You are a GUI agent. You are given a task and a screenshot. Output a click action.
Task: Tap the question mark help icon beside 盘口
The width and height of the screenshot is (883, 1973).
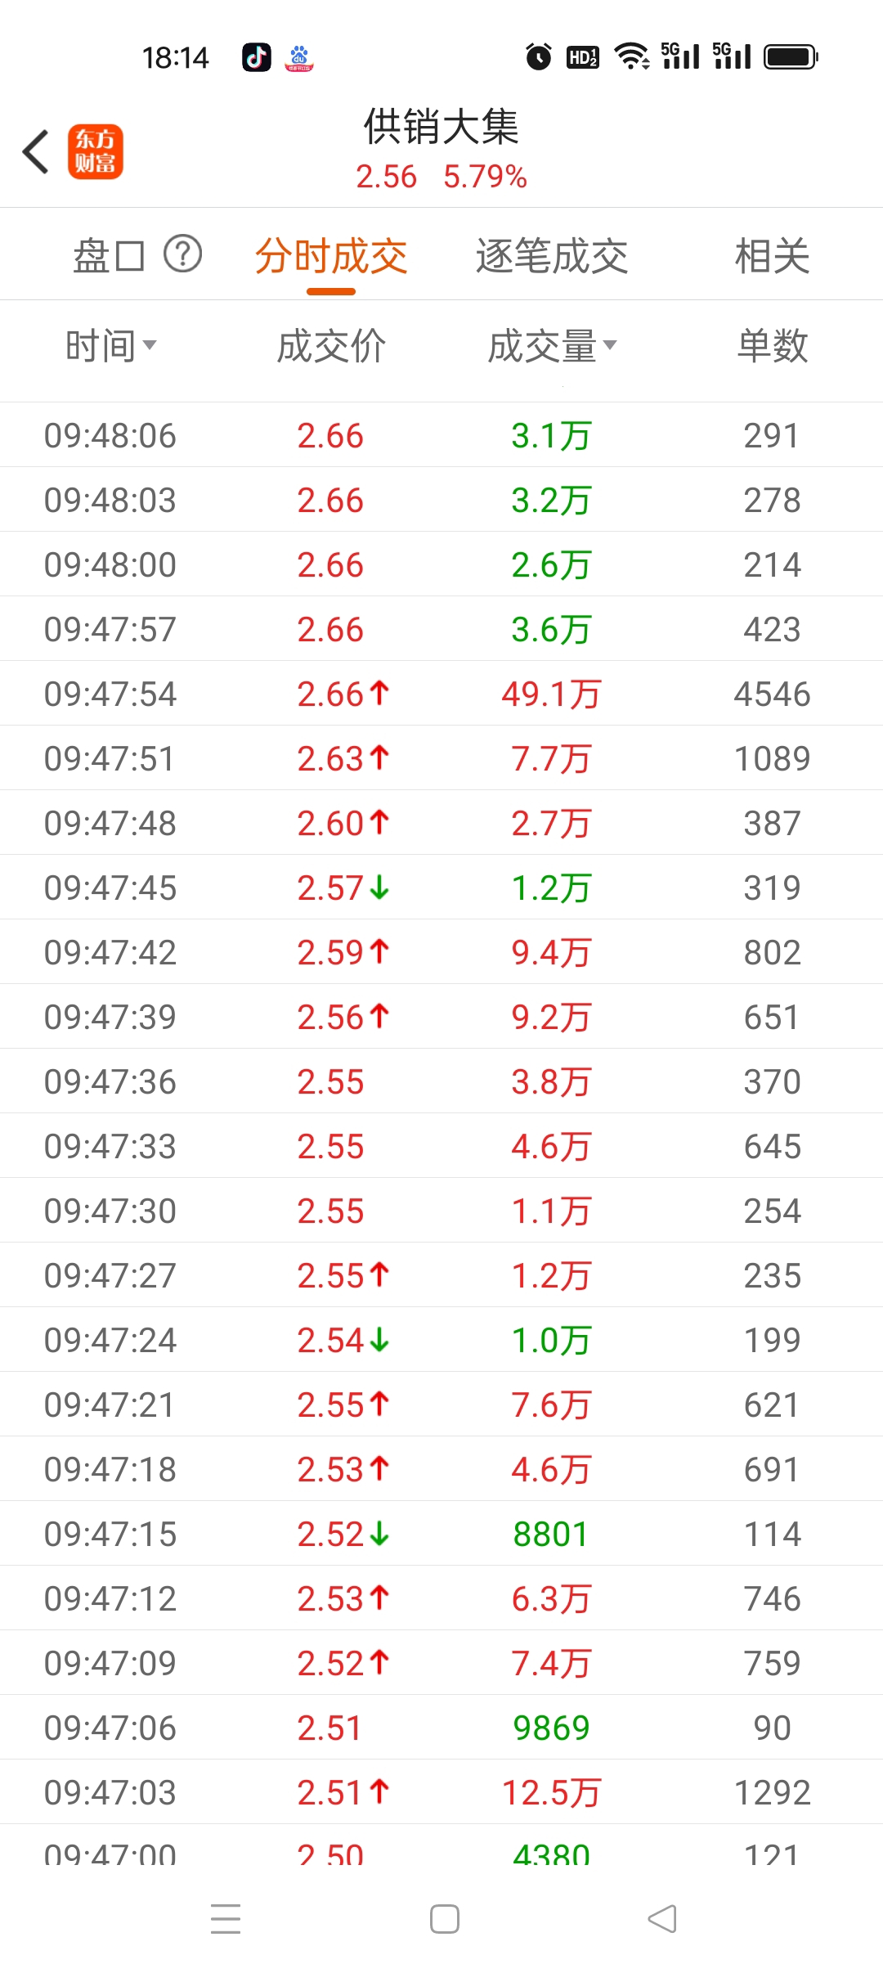[183, 254]
